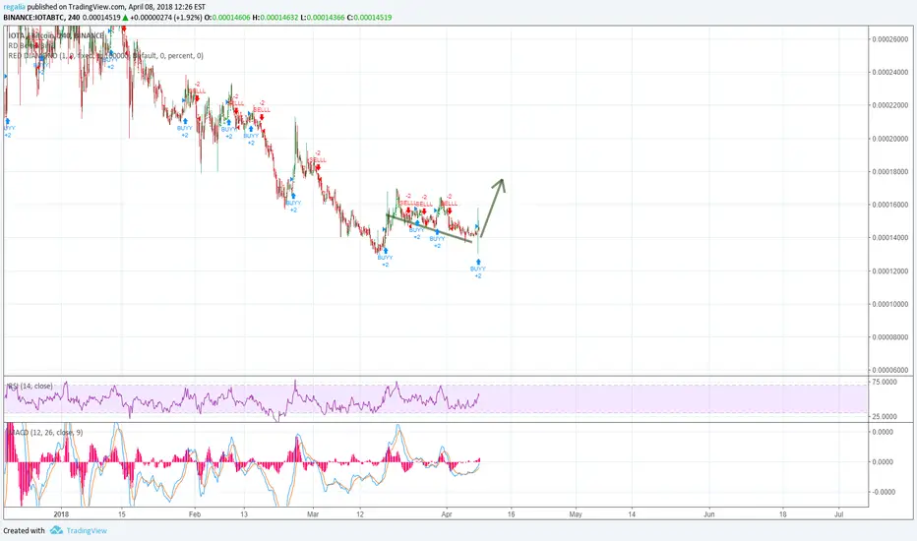The image size is (917, 541).
Task: Click the Feb label on time axis
Action: (195, 514)
